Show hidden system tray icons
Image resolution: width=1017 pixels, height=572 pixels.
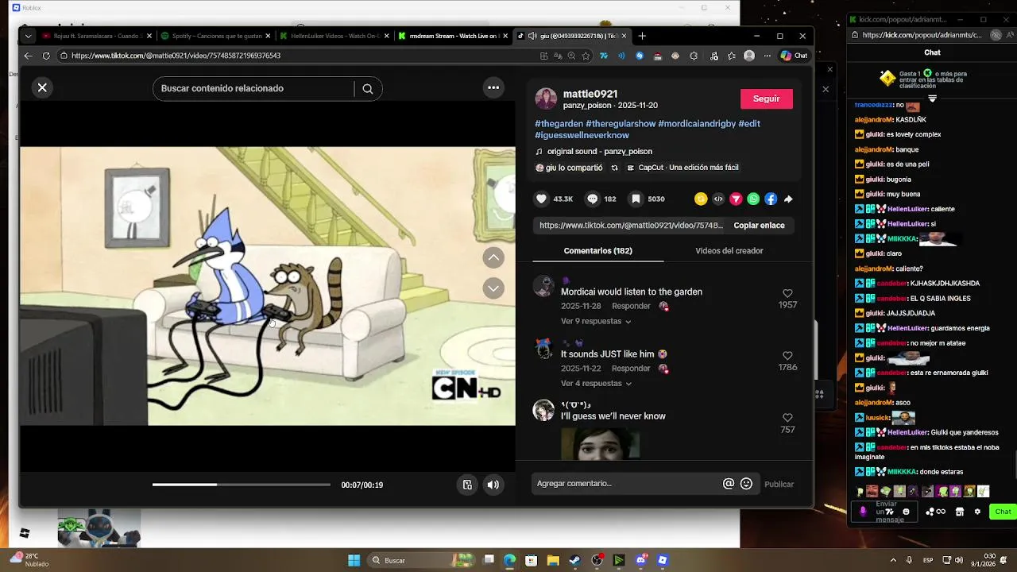[x=893, y=560]
